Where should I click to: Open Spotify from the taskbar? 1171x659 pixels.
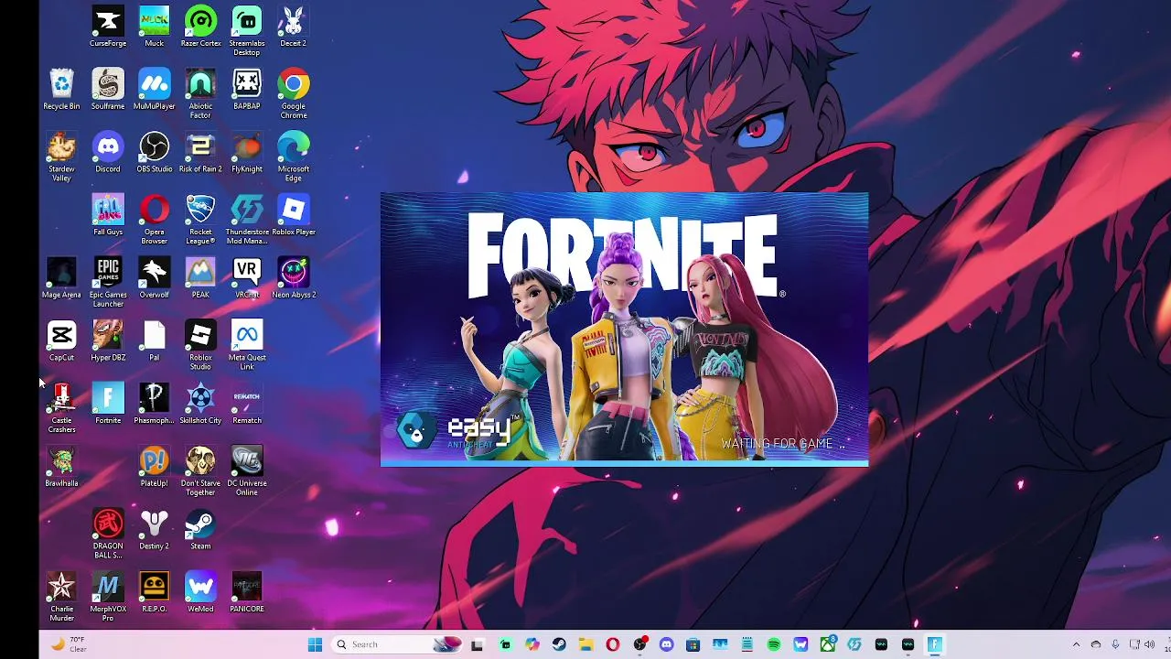coord(774,644)
